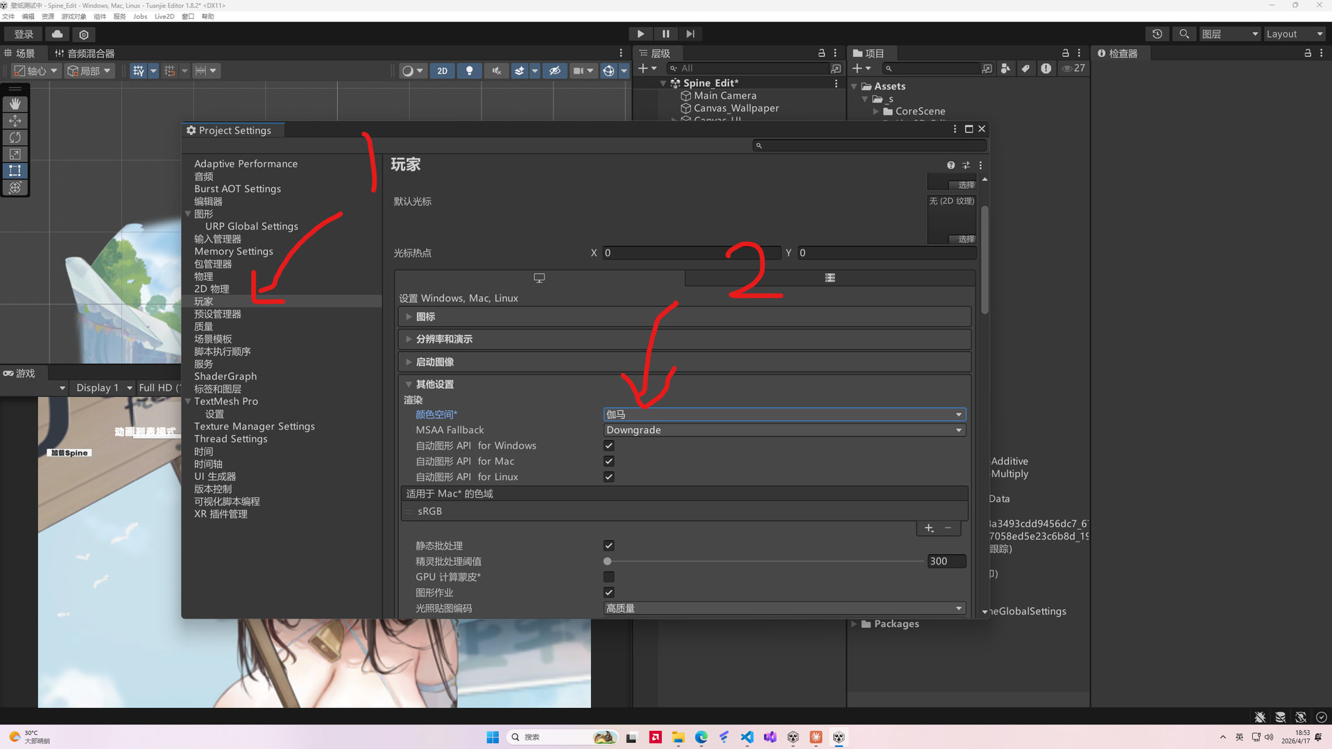This screenshot has height=749, width=1332.
Task: Select the Rect transform tool
Action: 15,171
